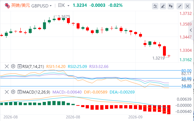Viewport: 194px width, 121px height.
Task: Remove the MACD indicator with X icon
Action: click(7, 92)
